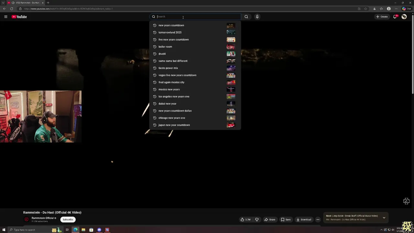
Task: Click the video title text
Action: tap(52, 213)
